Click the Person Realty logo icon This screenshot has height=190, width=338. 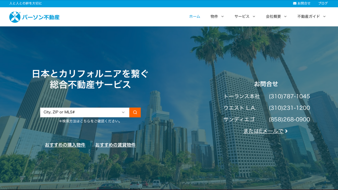(15, 17)
